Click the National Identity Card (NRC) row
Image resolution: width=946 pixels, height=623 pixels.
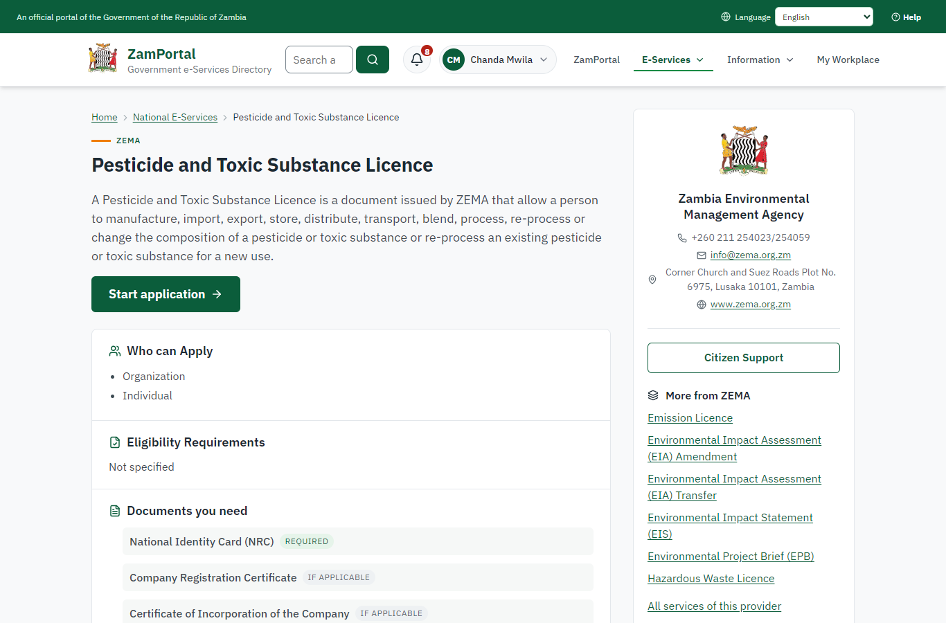358,541
